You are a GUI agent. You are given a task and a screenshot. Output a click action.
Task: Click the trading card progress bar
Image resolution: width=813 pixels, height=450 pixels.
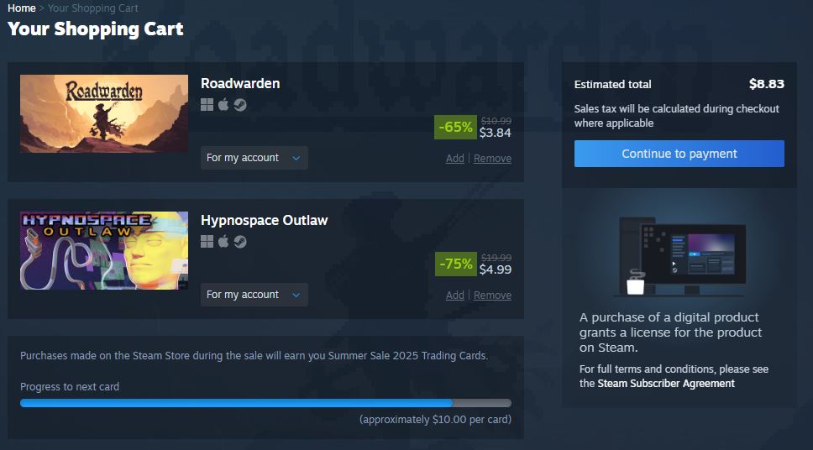[265, 403]
